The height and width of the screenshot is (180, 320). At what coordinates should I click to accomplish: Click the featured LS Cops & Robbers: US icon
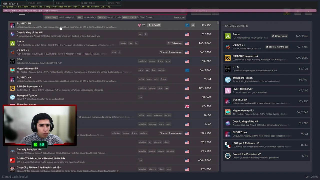[x=227, y=145]
